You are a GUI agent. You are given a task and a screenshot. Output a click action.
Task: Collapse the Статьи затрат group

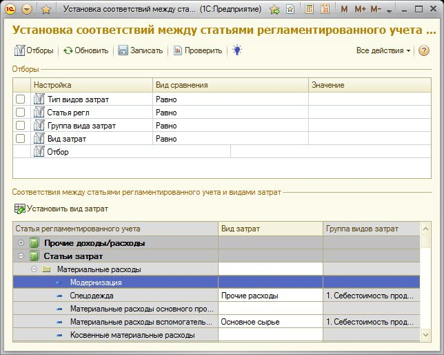(x=21, y=256)
